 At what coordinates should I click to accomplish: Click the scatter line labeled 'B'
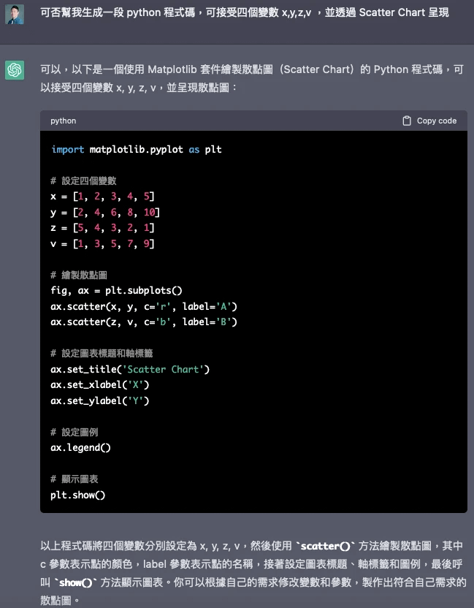144,322
